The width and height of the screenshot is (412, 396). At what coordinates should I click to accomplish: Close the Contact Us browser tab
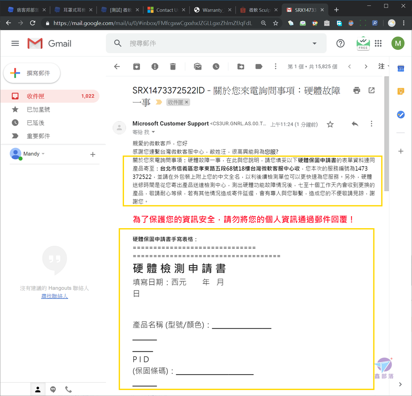point(183,10)
